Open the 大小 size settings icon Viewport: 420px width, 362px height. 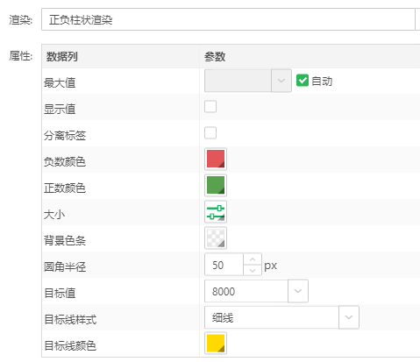[x=216, y=212]
